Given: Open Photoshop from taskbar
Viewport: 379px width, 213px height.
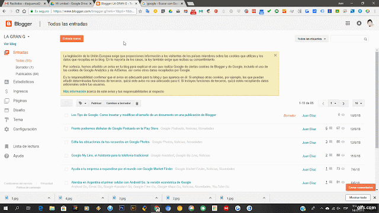Looking at the screenshot, I should tap(121, 208).
